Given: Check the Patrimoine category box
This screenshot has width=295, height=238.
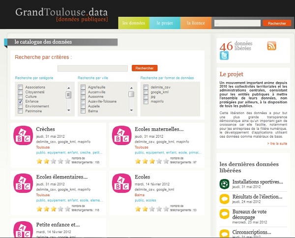Looking at the screenshot, I should click(20, 111).
